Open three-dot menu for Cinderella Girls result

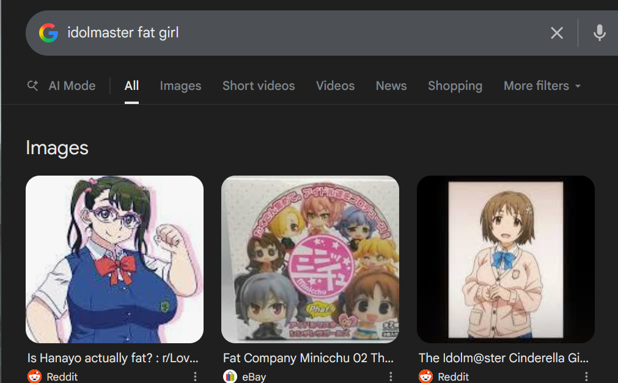coord(586,376)
